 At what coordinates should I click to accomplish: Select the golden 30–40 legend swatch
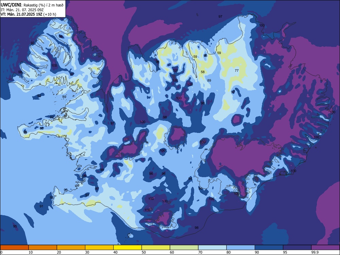pos(99,248)
